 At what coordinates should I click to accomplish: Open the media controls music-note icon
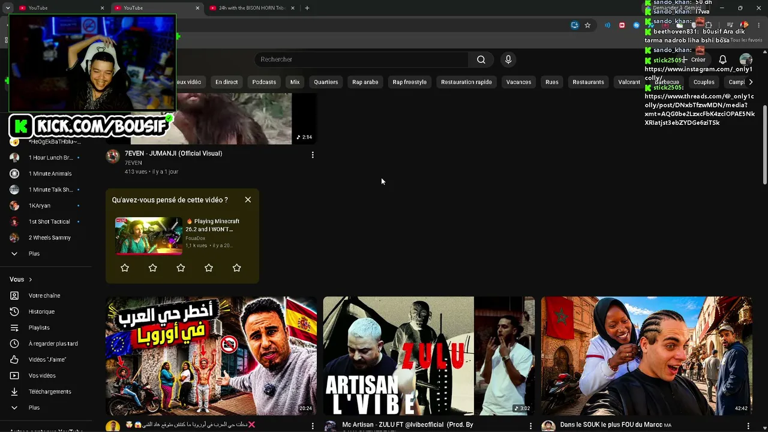pyautogui.click(x=730, y=25)
